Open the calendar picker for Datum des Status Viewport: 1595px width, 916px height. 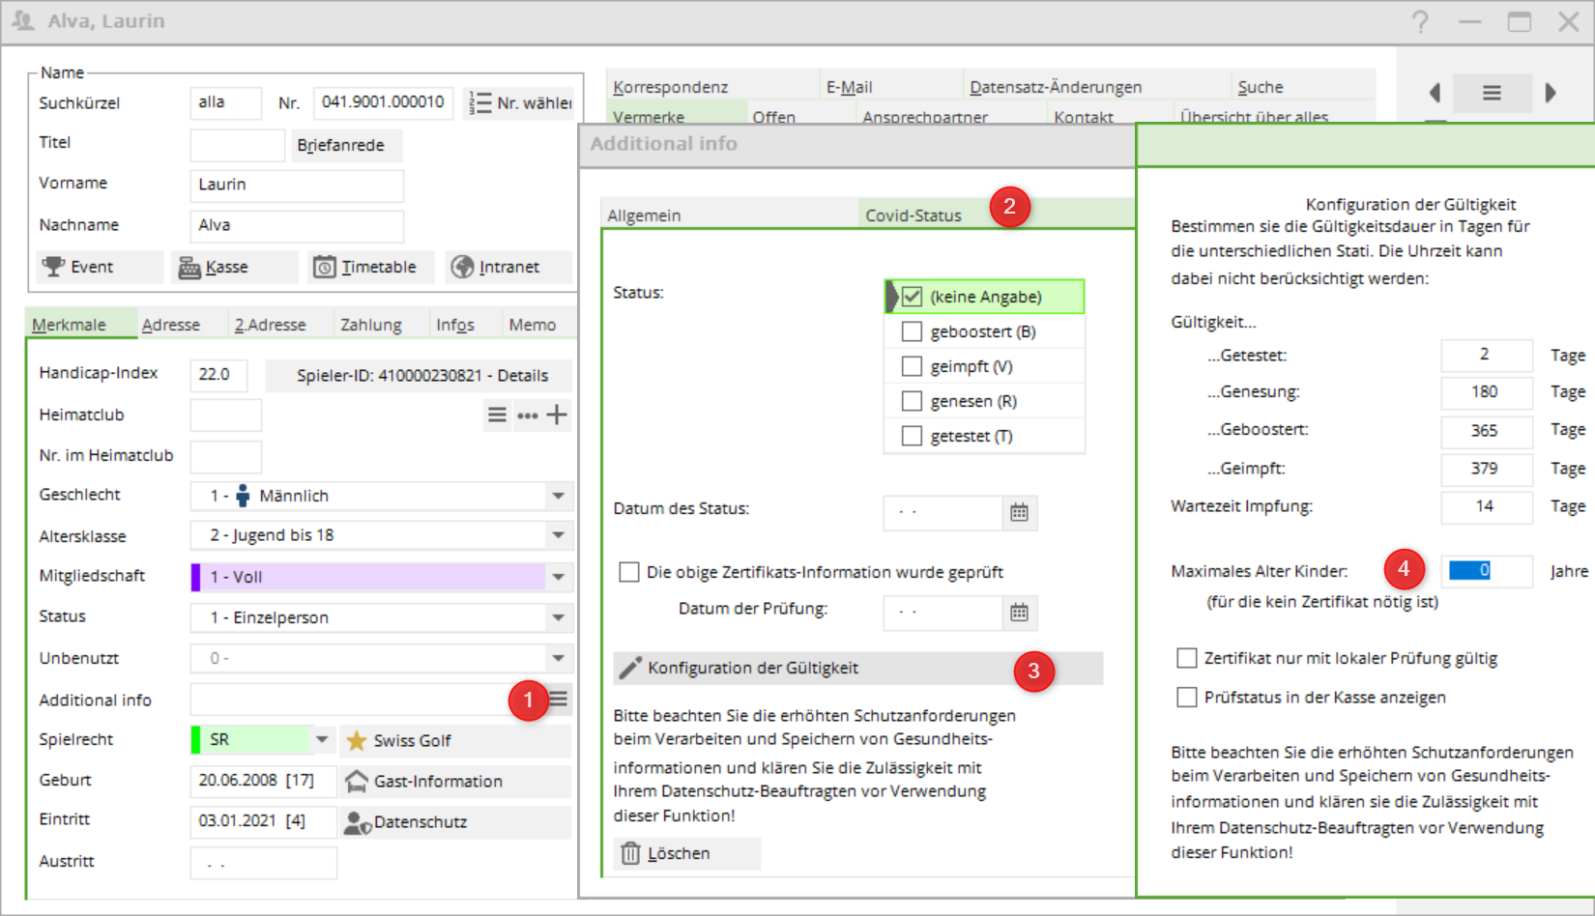[x=1019, y=512]
